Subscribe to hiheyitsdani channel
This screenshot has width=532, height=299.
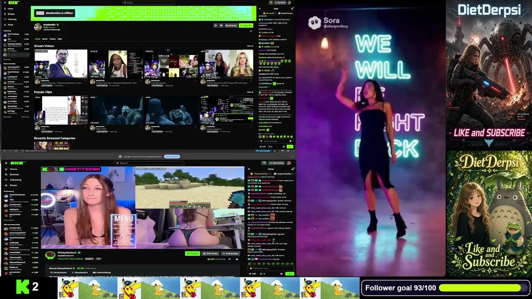coord(231,253)
